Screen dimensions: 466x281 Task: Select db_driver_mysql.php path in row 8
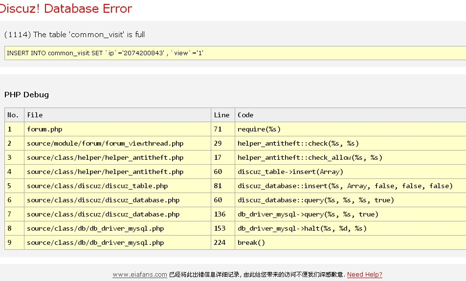click(x=117, y=228)
